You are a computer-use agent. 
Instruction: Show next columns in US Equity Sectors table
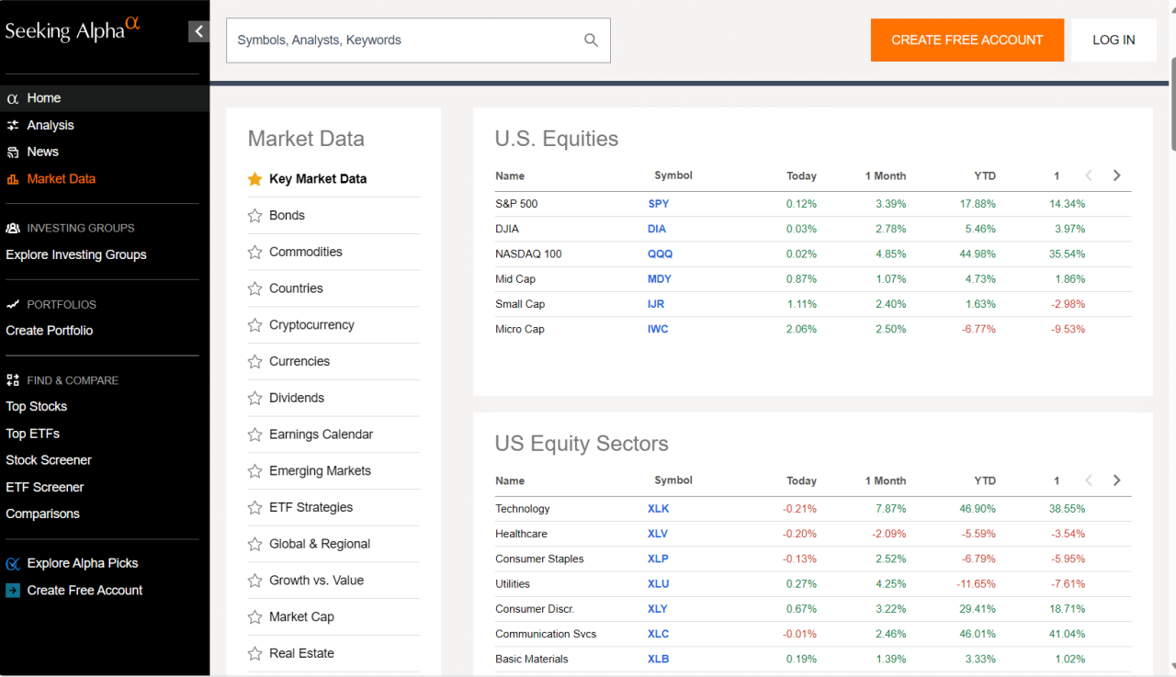(1117, 480)
